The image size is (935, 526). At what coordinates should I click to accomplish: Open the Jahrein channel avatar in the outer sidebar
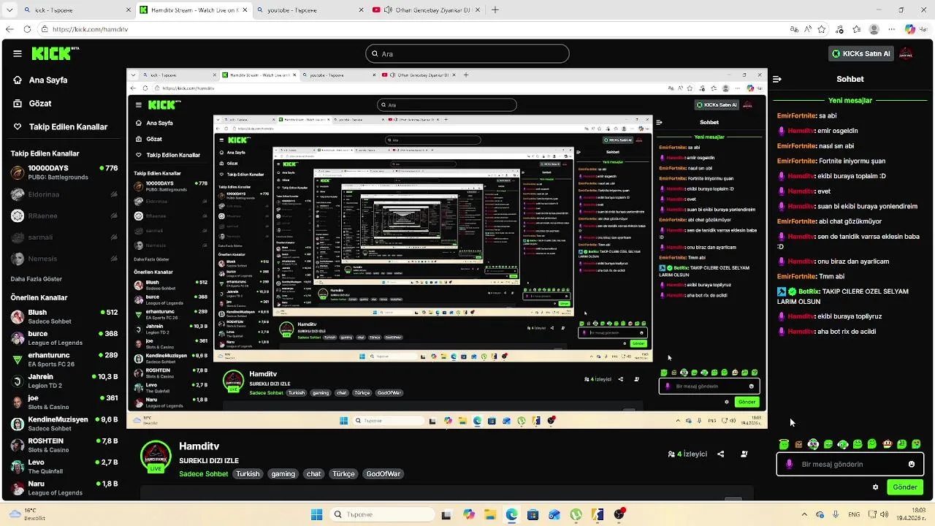(x=18, y=381)
